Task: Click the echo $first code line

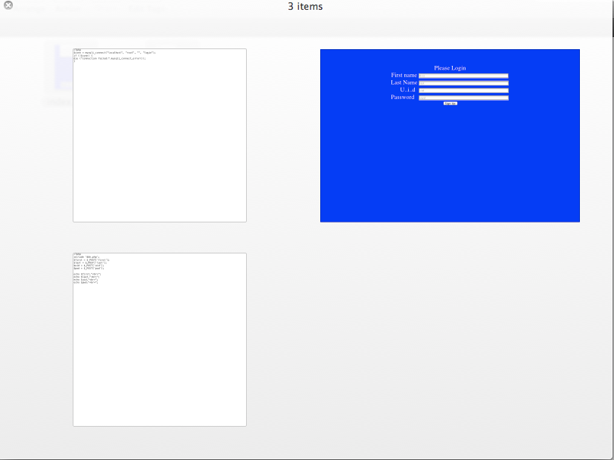Action: click(x=87, y=274)
